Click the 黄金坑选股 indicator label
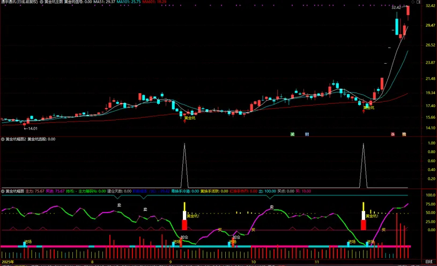Viewport: 437px width, 266px height. coord(38,139)
